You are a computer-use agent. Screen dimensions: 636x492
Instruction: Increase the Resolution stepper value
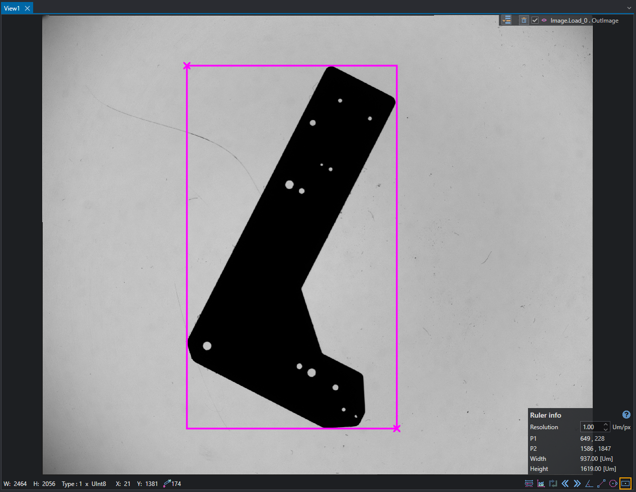606,425
